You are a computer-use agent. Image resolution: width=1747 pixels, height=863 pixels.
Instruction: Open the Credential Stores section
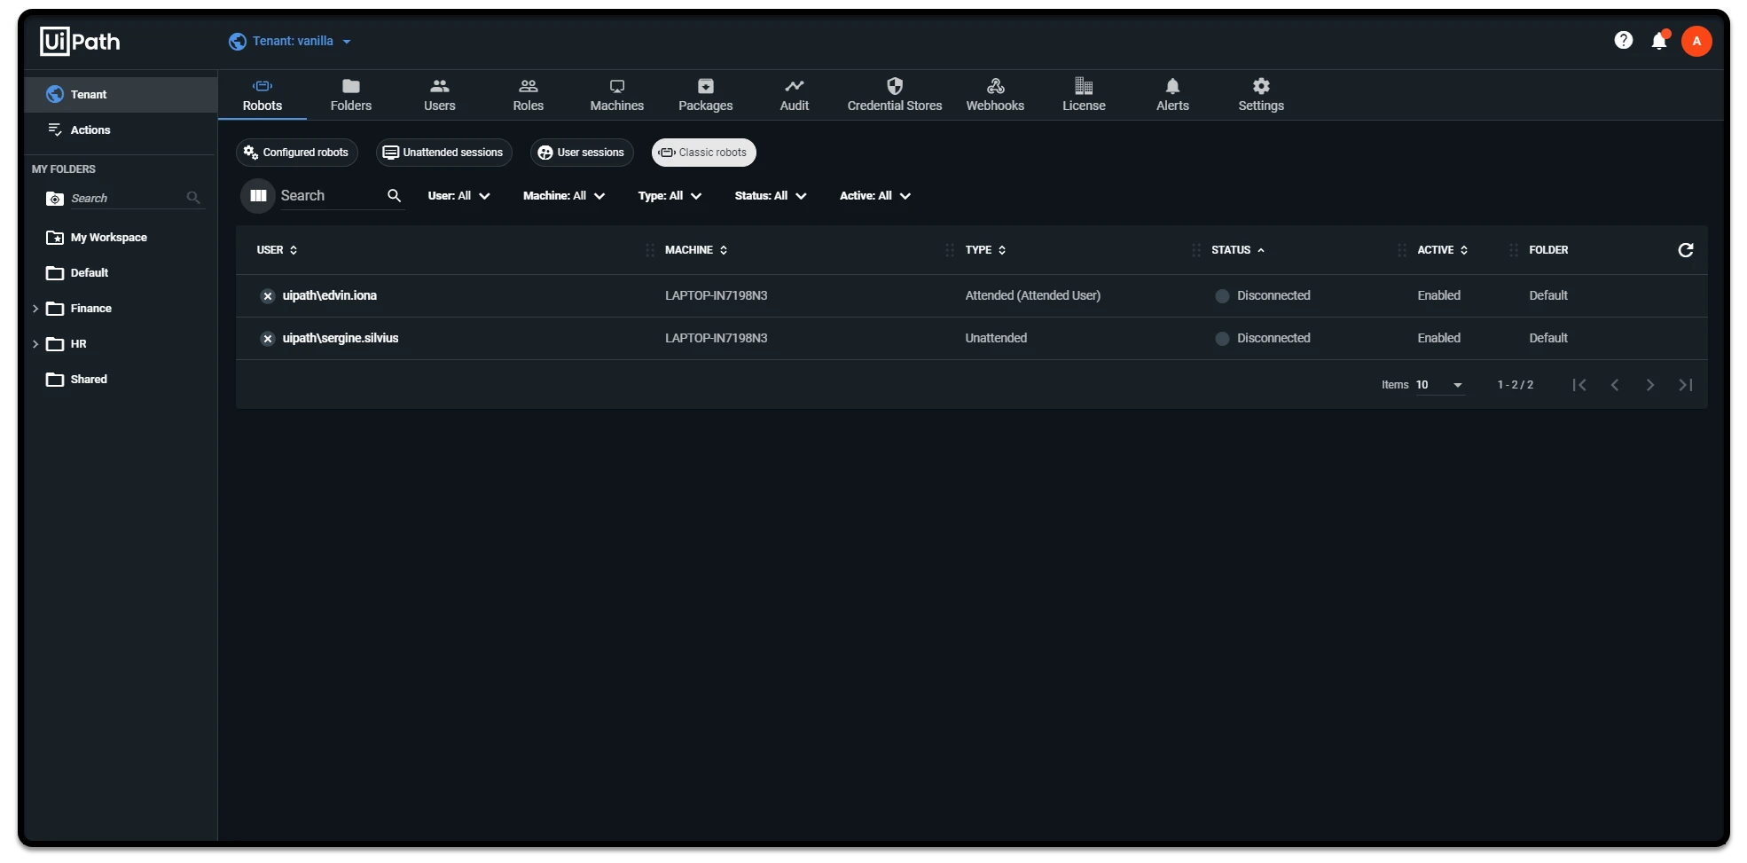click(x=894, y=95)
